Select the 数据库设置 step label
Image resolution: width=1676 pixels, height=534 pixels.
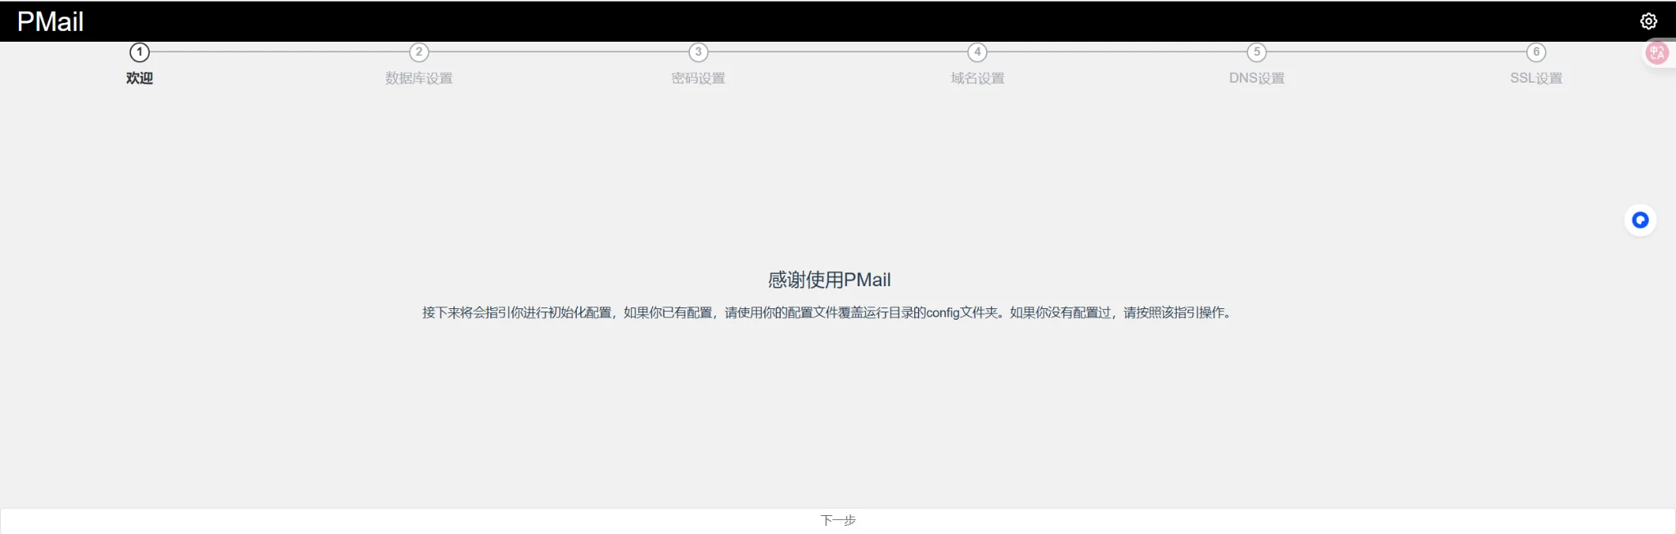point(419,79)
